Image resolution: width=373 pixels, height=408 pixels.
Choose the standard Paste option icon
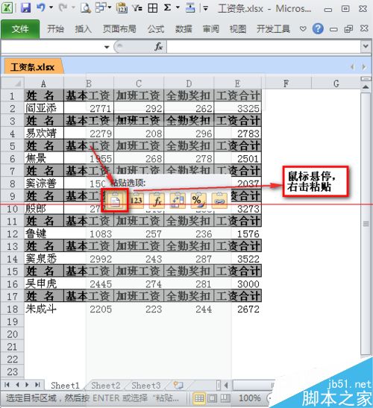[115, 201]
